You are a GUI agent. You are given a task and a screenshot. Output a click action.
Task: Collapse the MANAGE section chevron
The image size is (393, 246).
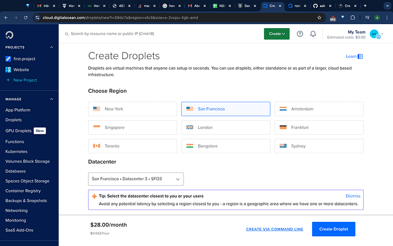tap(52, 99)
